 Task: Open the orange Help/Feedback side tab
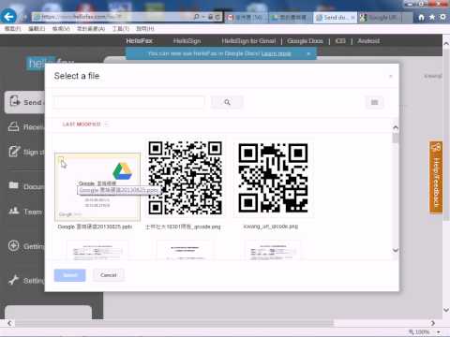pos(436,177)
